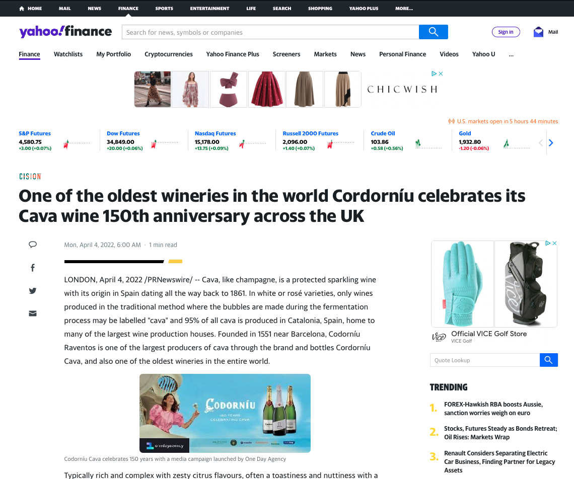Click the blue search magnifier button
574x479 pixels.
click(433, 32)
